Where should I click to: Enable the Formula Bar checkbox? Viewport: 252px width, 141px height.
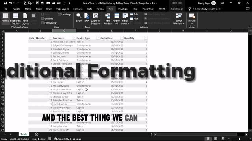point(43,23)
